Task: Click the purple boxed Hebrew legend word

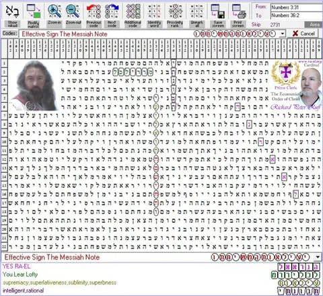Action: (x=298, y=266)
